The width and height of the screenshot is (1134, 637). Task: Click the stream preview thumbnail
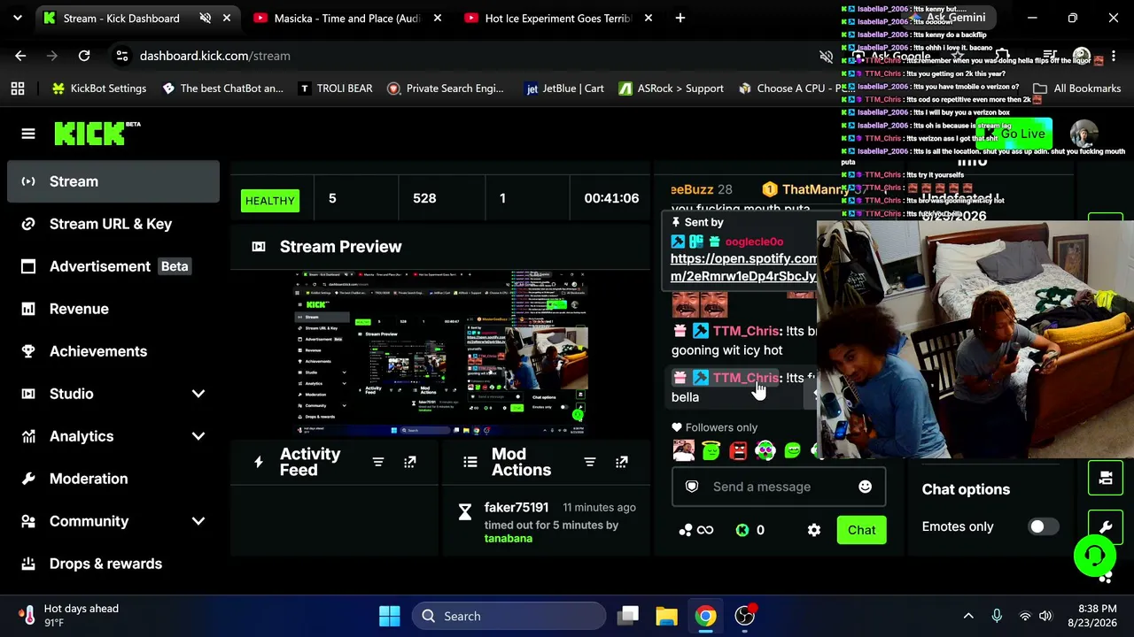pos(441,353)
